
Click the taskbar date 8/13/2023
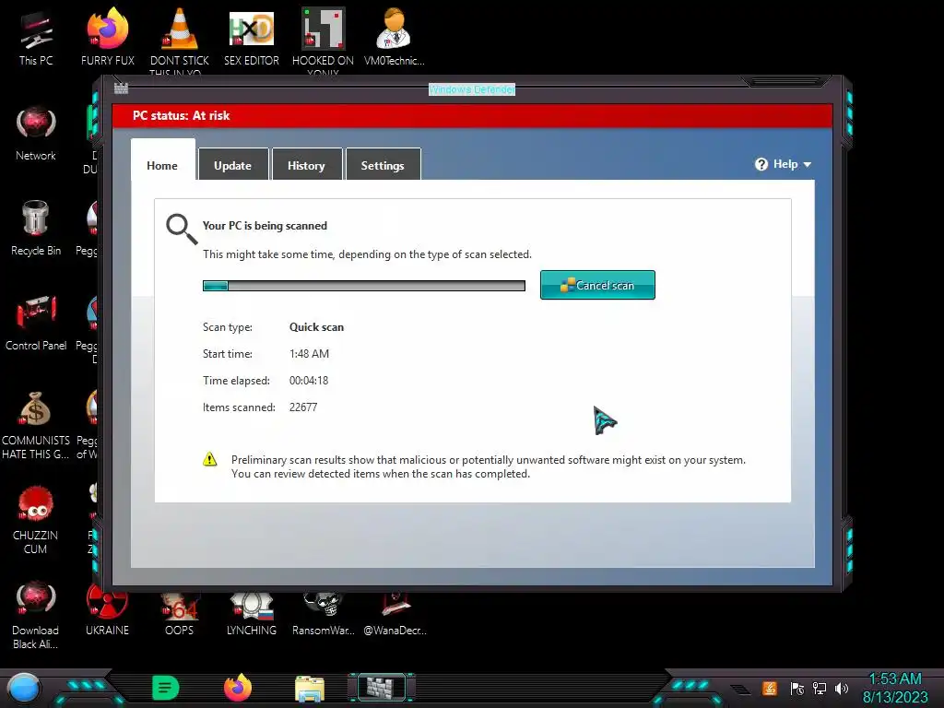pos(895,697)
